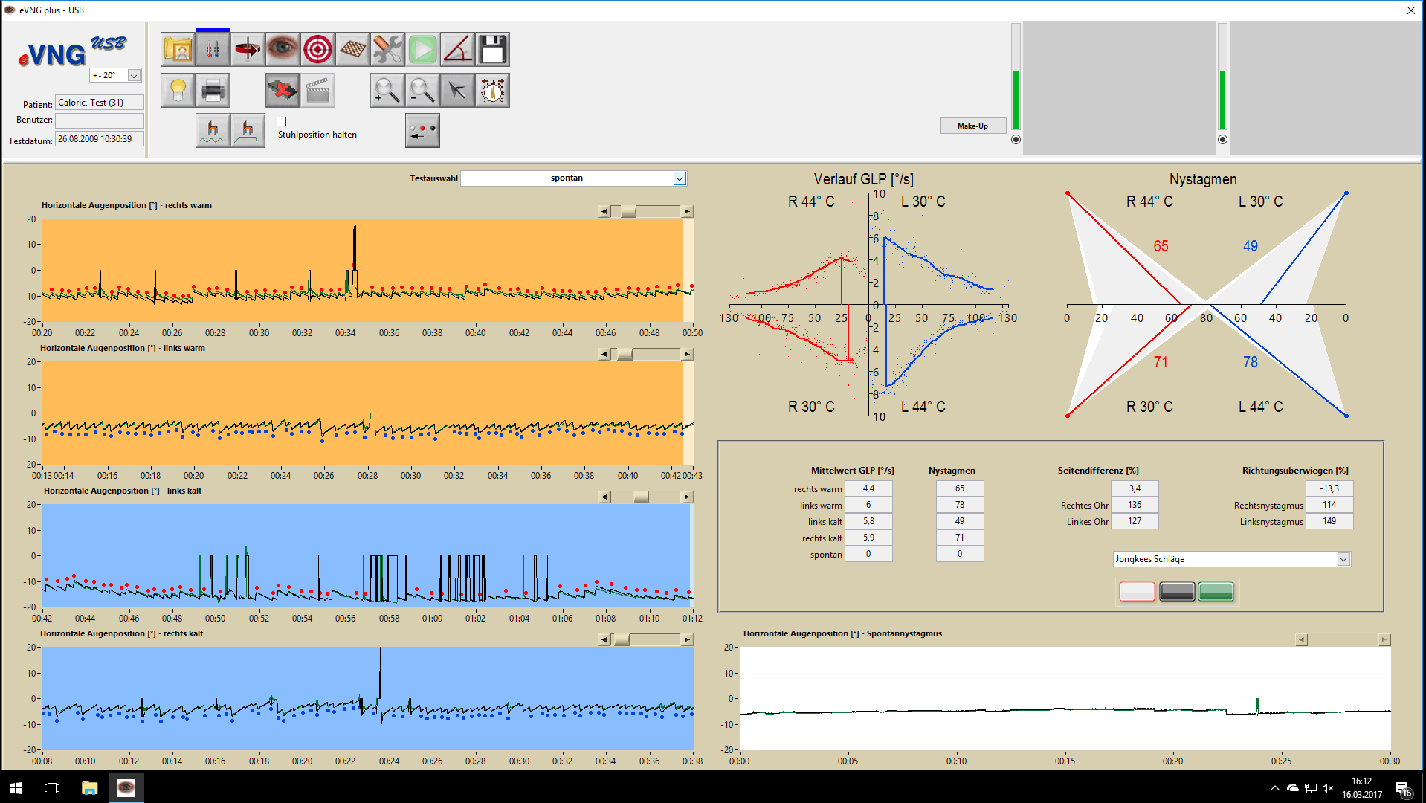Select the caloric thermometer test icon

coord(213,50)
